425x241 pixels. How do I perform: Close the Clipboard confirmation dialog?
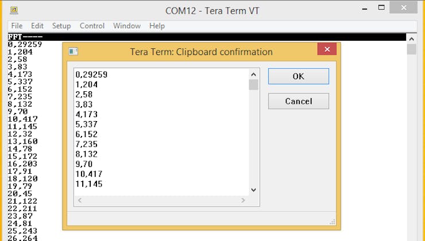tap(327, 50)
